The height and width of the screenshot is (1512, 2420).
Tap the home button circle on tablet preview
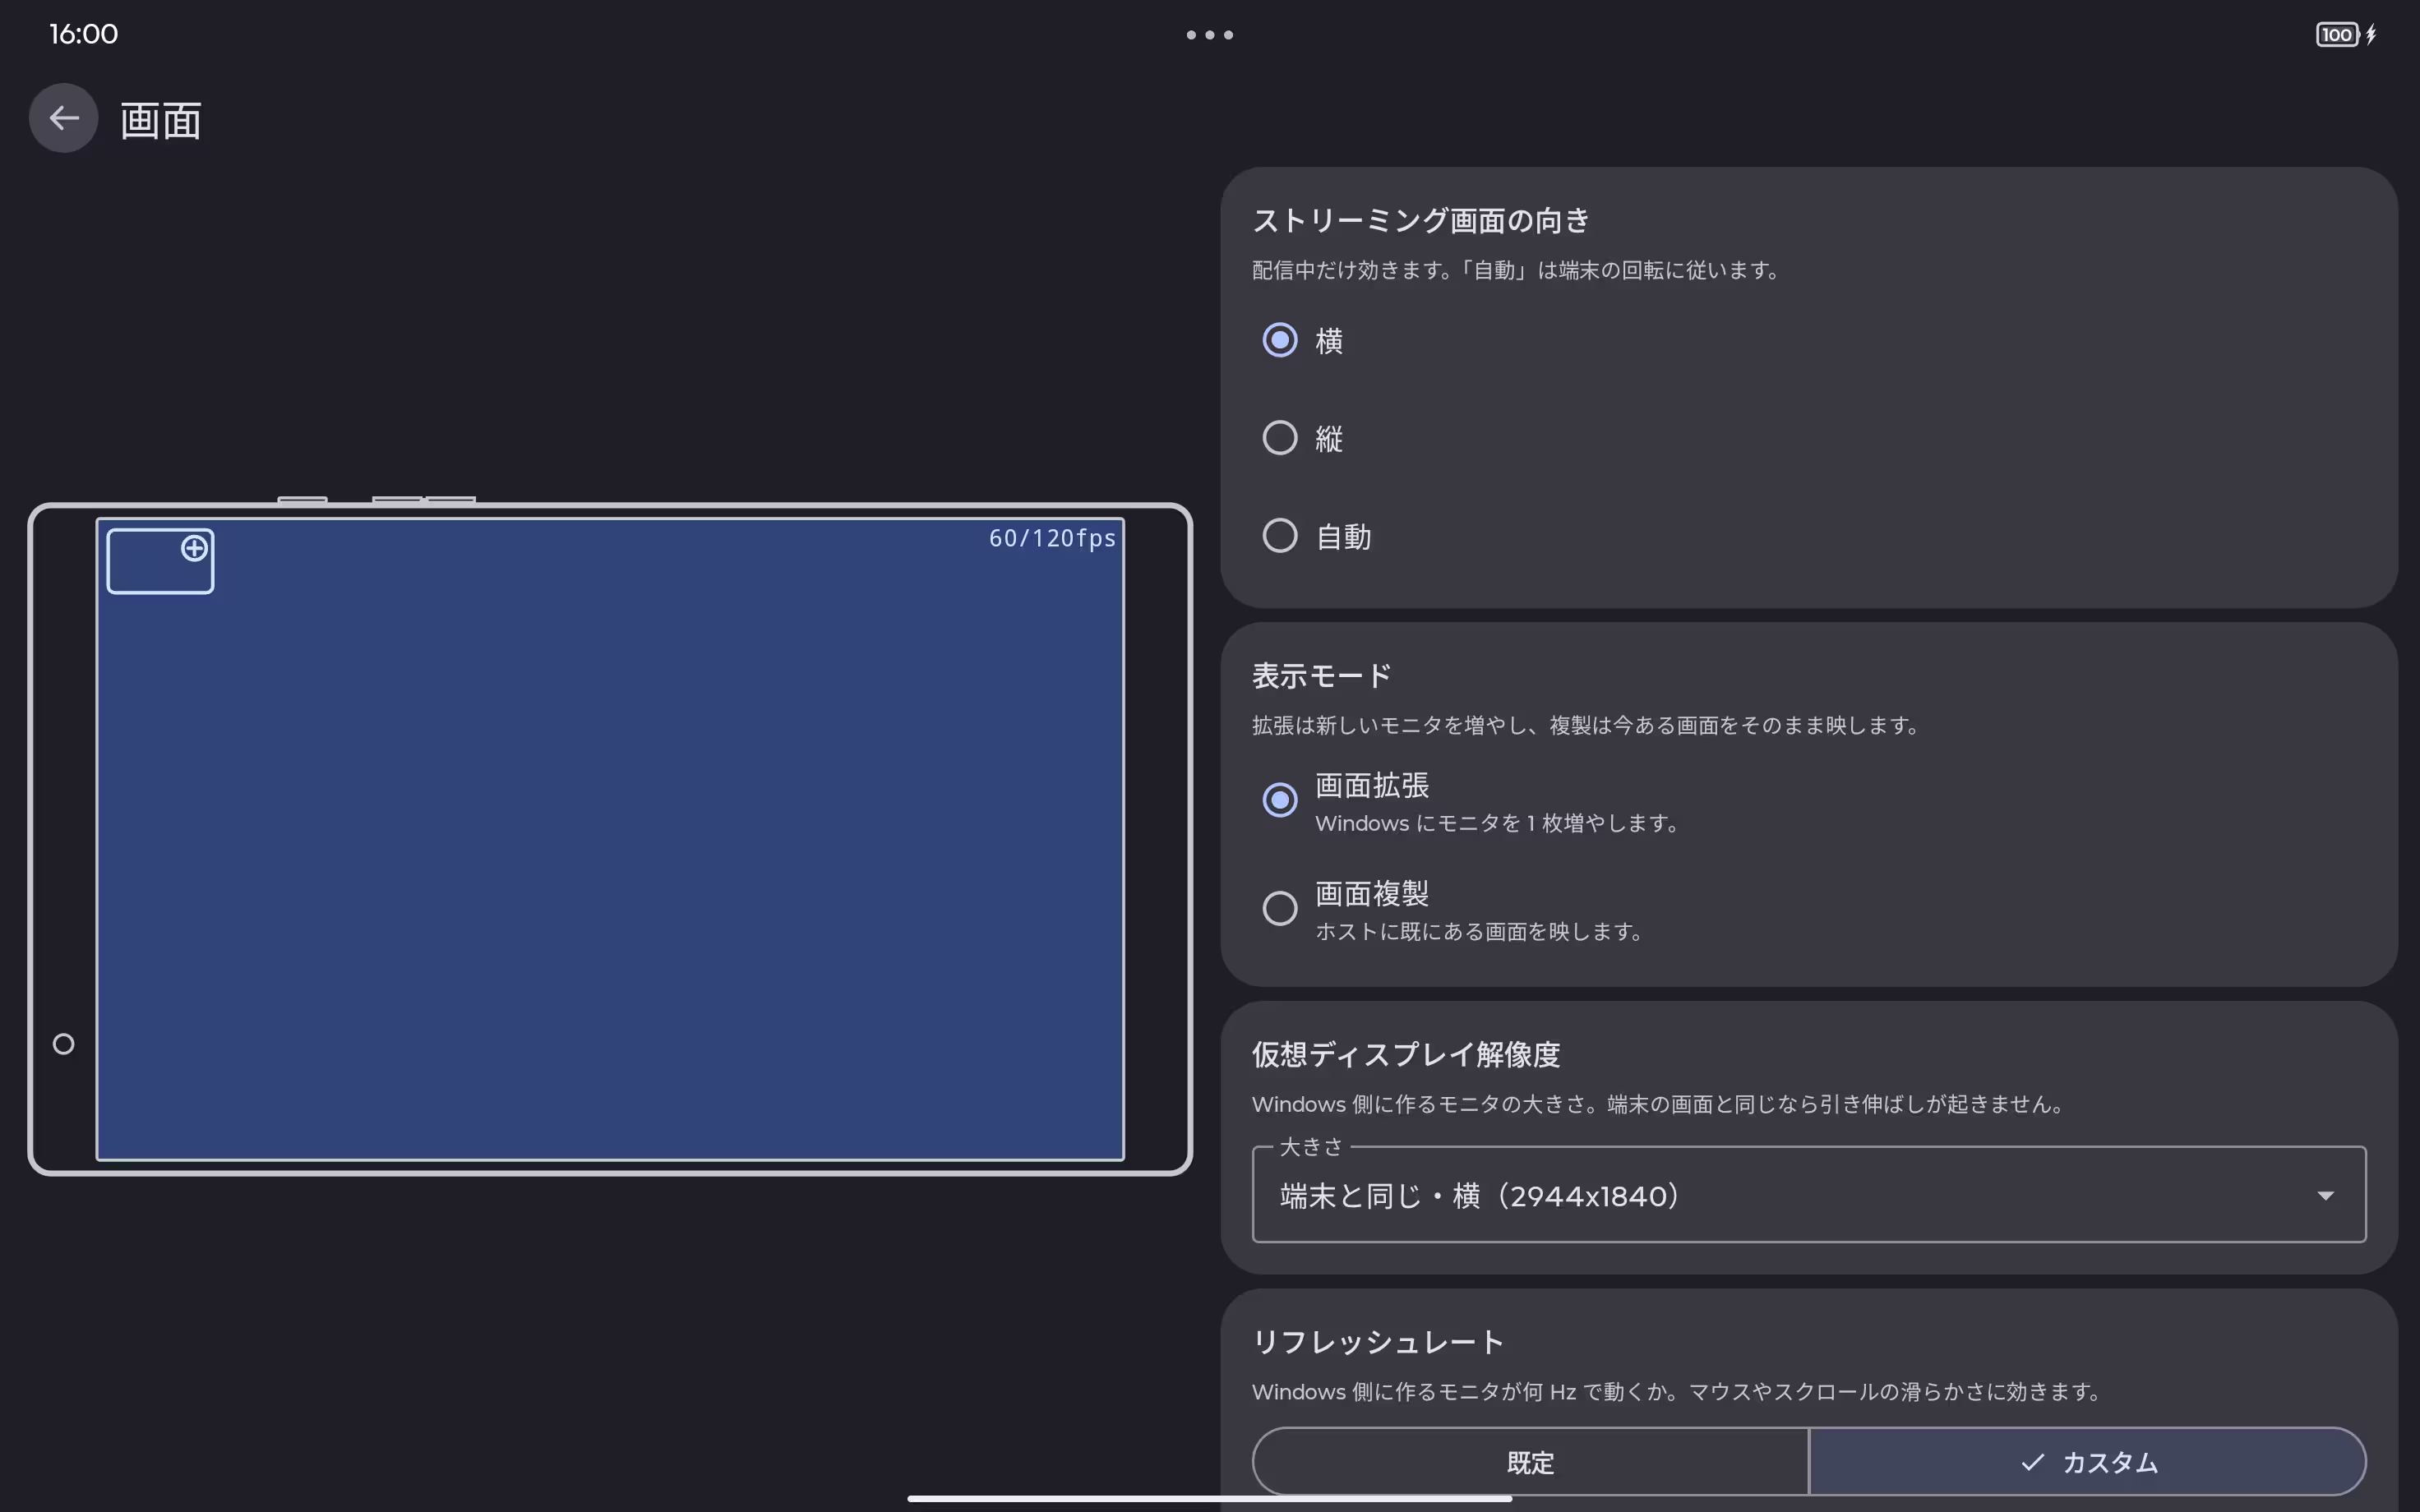63,1044
